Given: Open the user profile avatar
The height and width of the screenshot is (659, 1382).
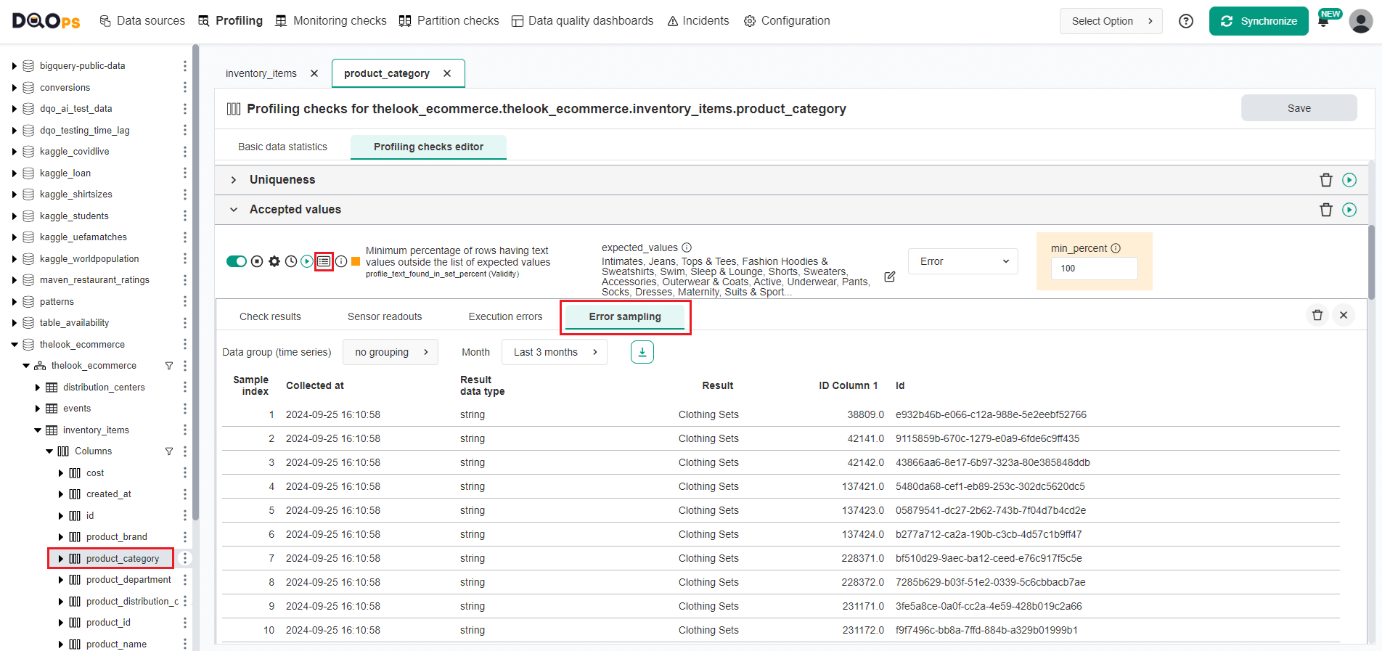Looking at the screenshot, I should tap(1361, 21).
